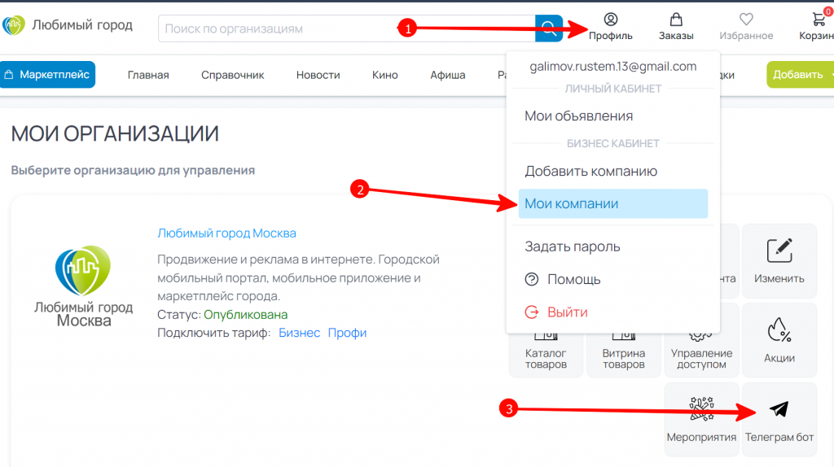Viewport: 834px width, 467px height.
Task: Click the Любимый город logo icon
Action: pyautogui.click(x=13, y=25)
